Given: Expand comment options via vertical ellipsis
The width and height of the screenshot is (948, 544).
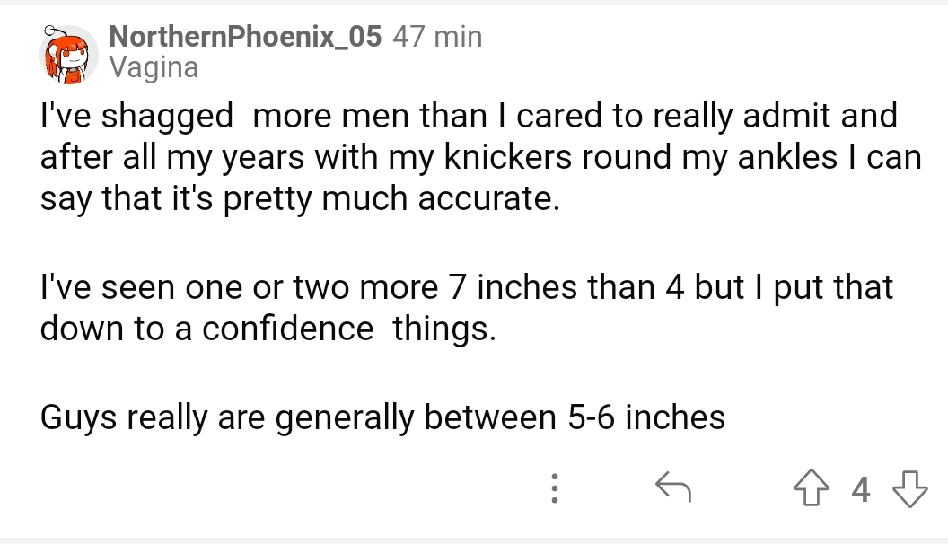Looking at the screenshot, I should (555, 489).
